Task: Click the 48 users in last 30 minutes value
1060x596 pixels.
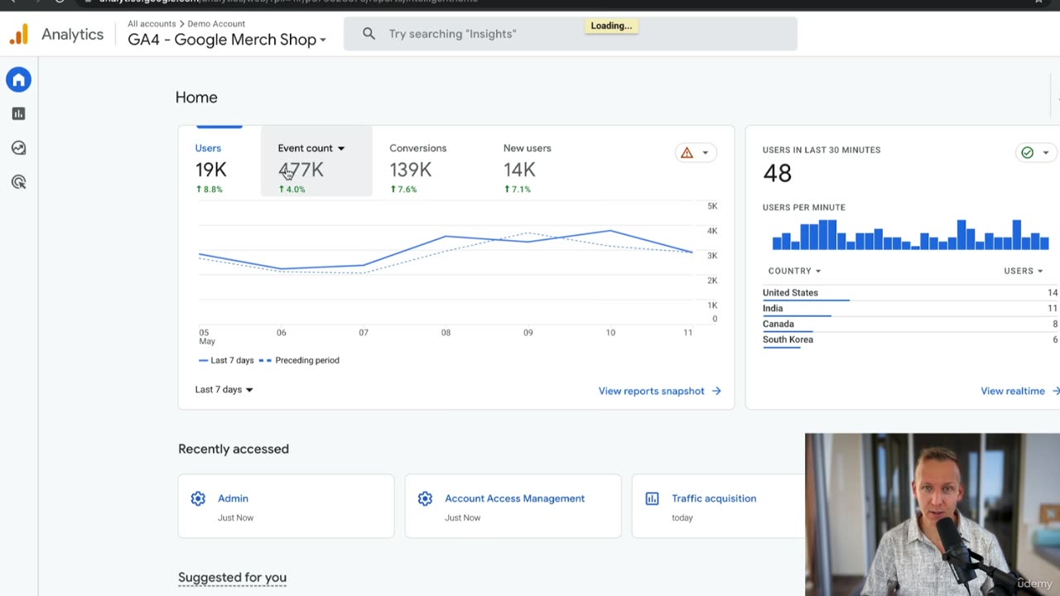Action: 777,173
